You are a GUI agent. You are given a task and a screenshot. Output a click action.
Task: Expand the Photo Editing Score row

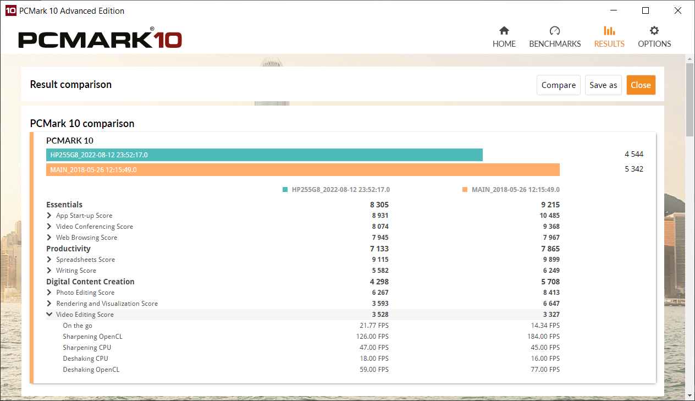49,293
